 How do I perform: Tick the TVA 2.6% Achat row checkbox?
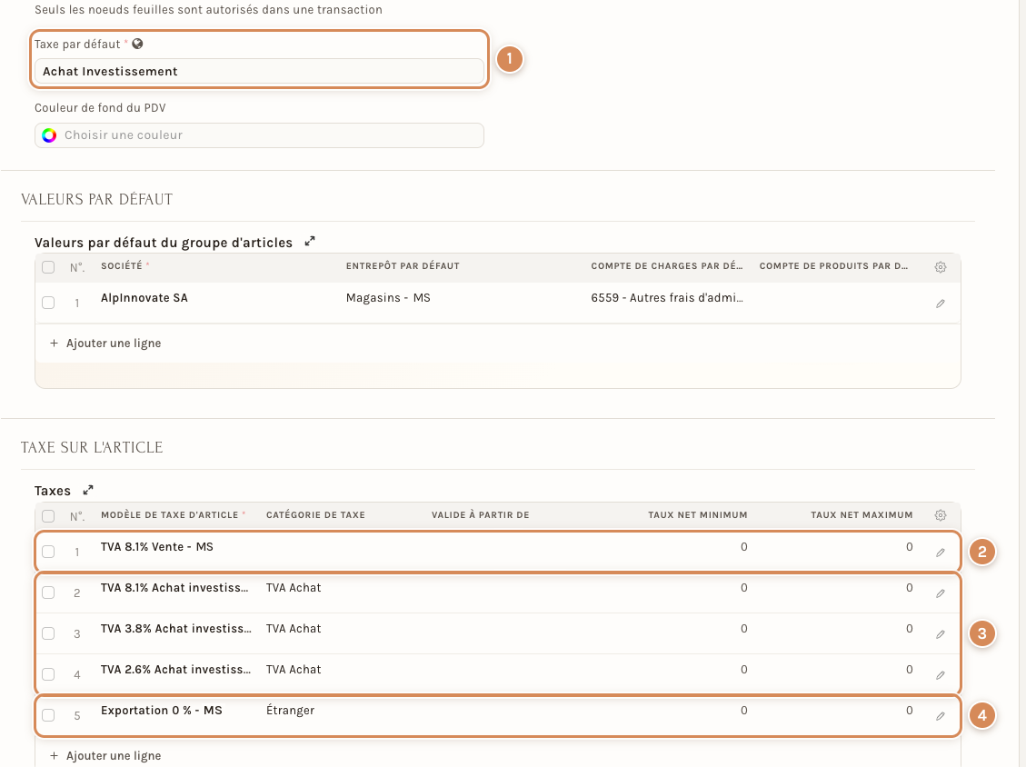(48, 674)
